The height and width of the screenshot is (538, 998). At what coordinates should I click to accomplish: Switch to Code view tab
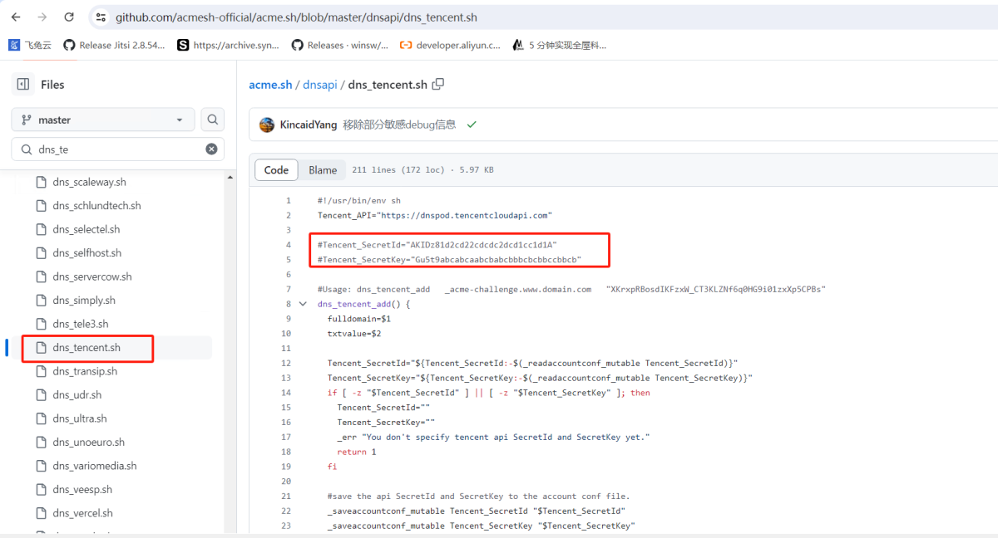(276, 170)
